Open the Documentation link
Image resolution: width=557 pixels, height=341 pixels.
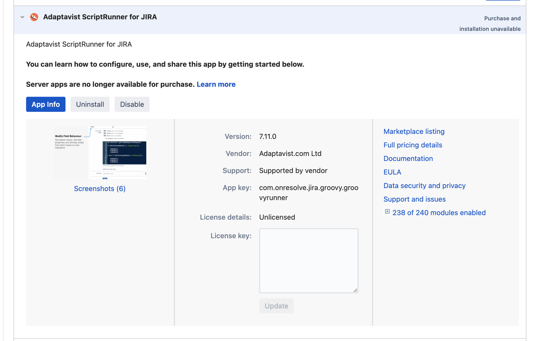point(408,159)
